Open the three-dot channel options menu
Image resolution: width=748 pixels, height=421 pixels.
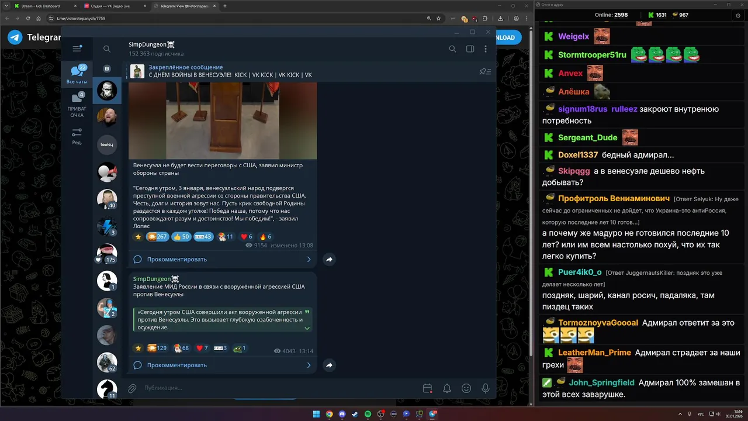tap(486, 49)
